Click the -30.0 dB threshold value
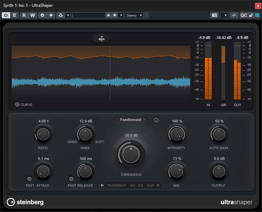Viewport: 262px width, 212px height. click(x=131, y=135)
